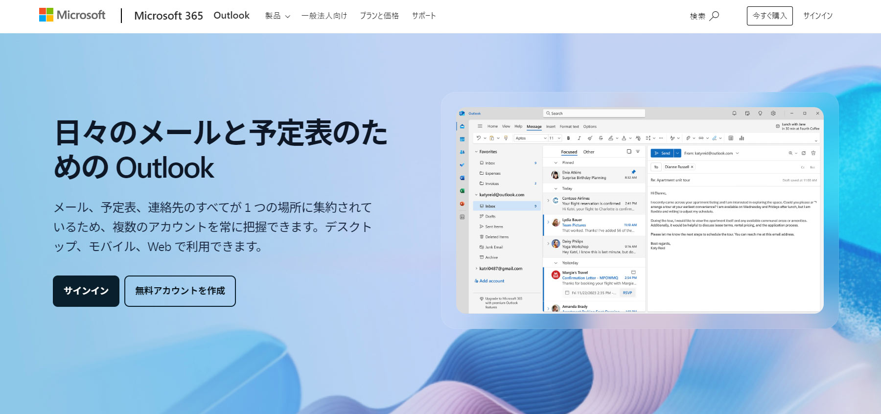Open the People icon in Outlook's app rail
881x414 pixels.
pyautogui.click(x=462, y=152)
